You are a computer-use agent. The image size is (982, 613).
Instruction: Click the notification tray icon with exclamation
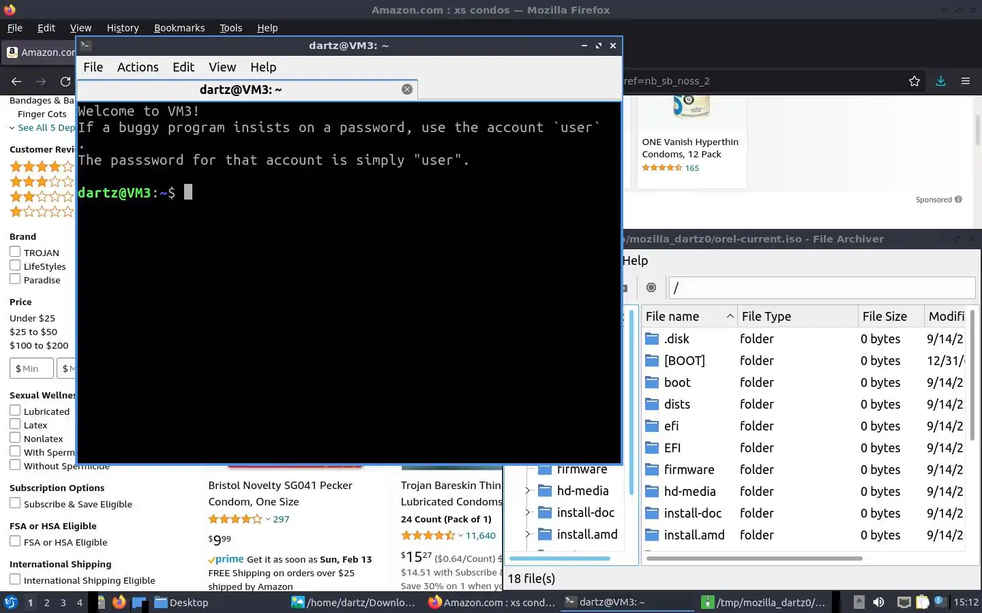940,601
